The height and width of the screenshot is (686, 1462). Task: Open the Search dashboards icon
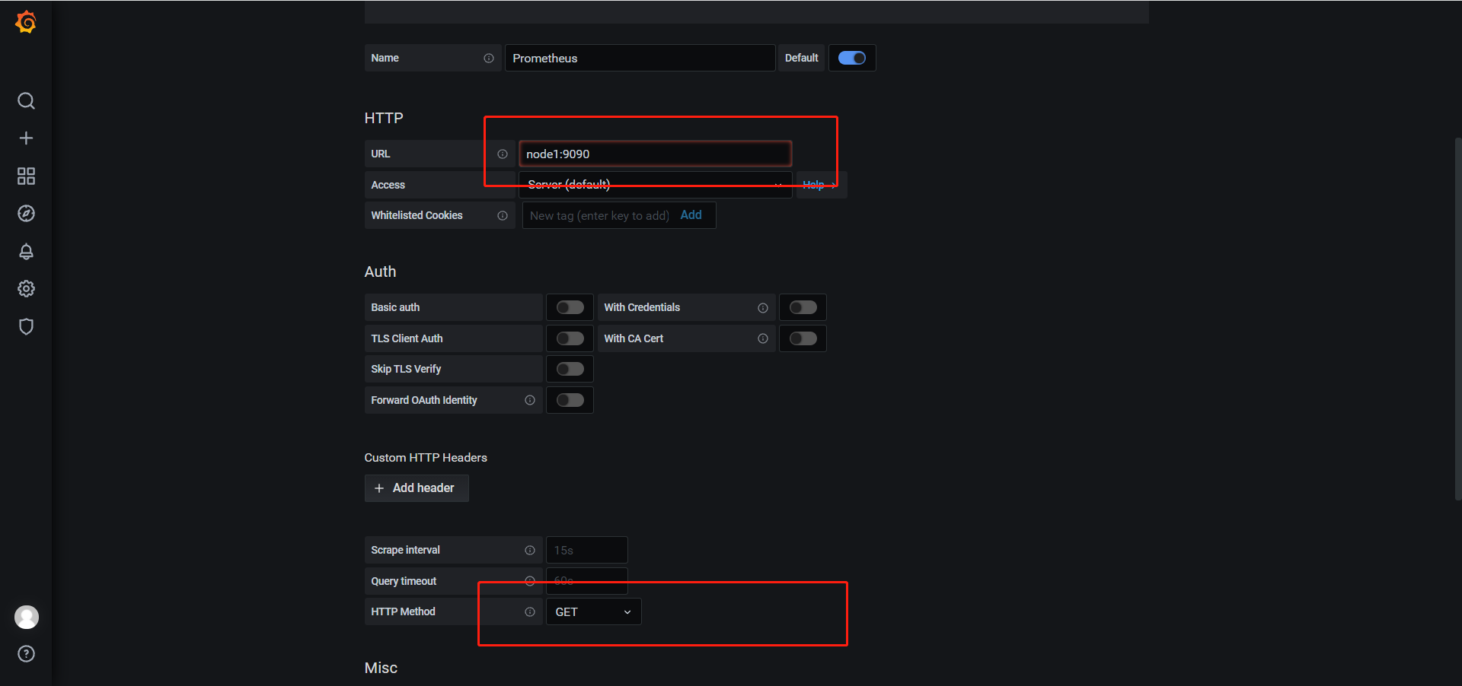point(26,100)
